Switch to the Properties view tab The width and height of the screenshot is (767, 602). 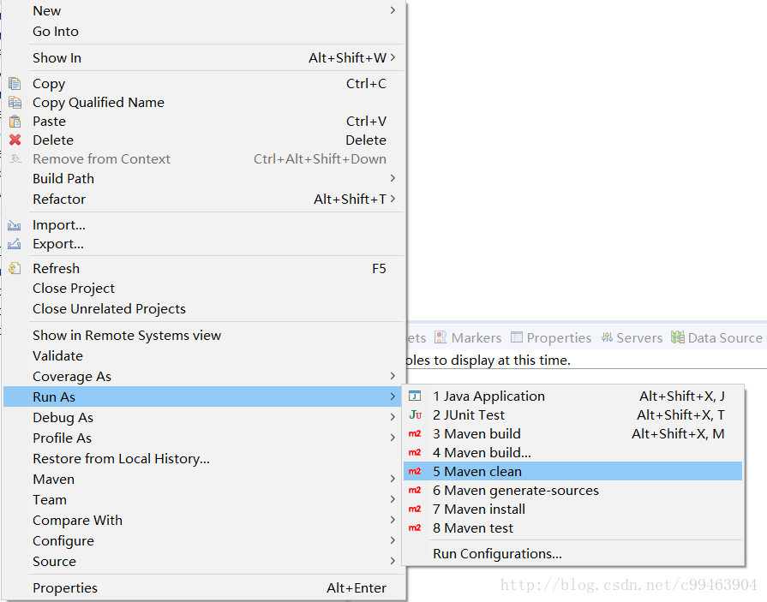click(x=551, y=337)
